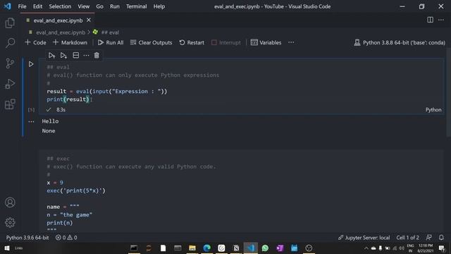Open the Accounts menu

pos(10,202)
